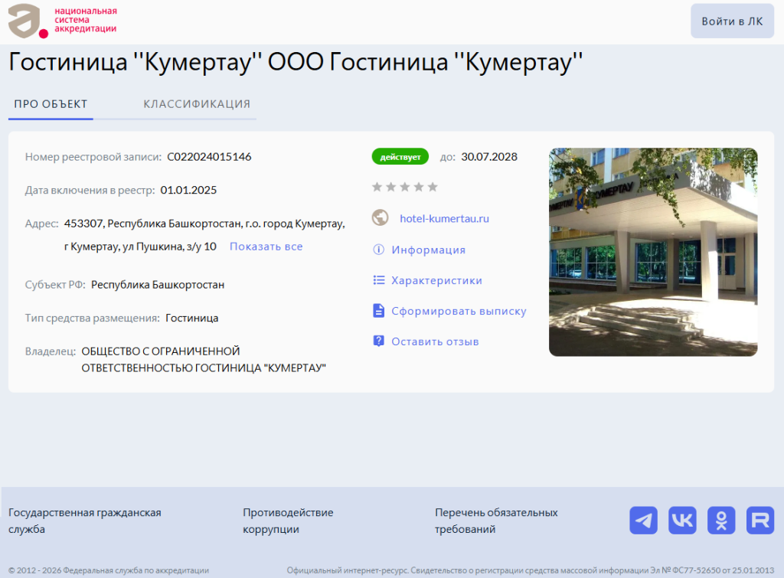Open Противодействие коррупции footer link

point(288,521)
